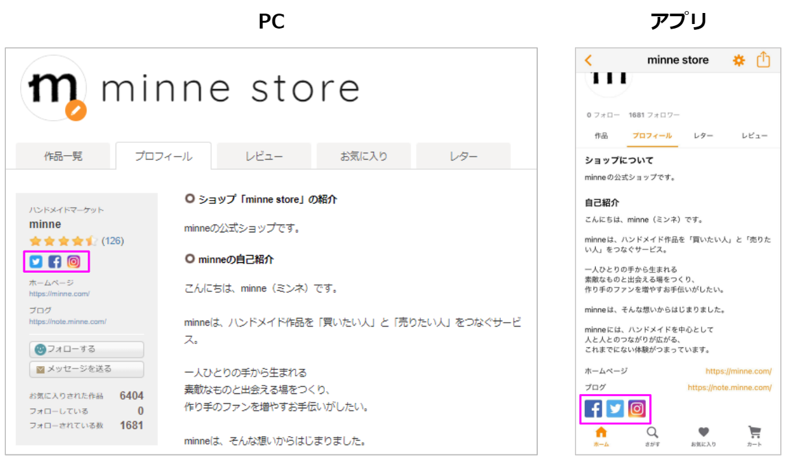Viewport: 790px width, 468px height.
Task: Click the ショップ「minne store」の紹介 heading
Action: coord(267,199)
